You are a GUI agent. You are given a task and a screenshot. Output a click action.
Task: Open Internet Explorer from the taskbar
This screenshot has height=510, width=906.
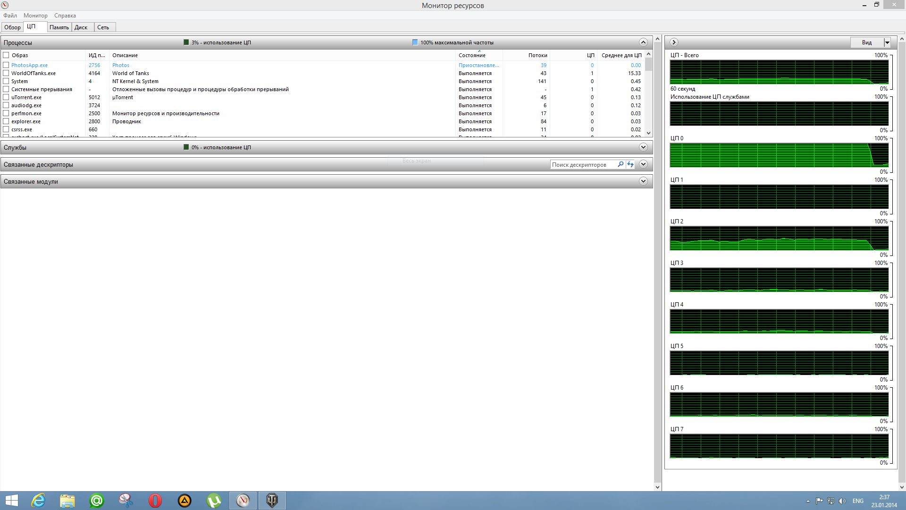click(38, 501)
